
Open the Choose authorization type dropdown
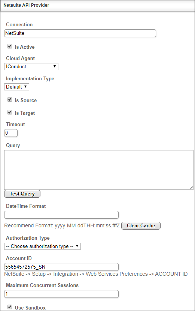[42, 246]
